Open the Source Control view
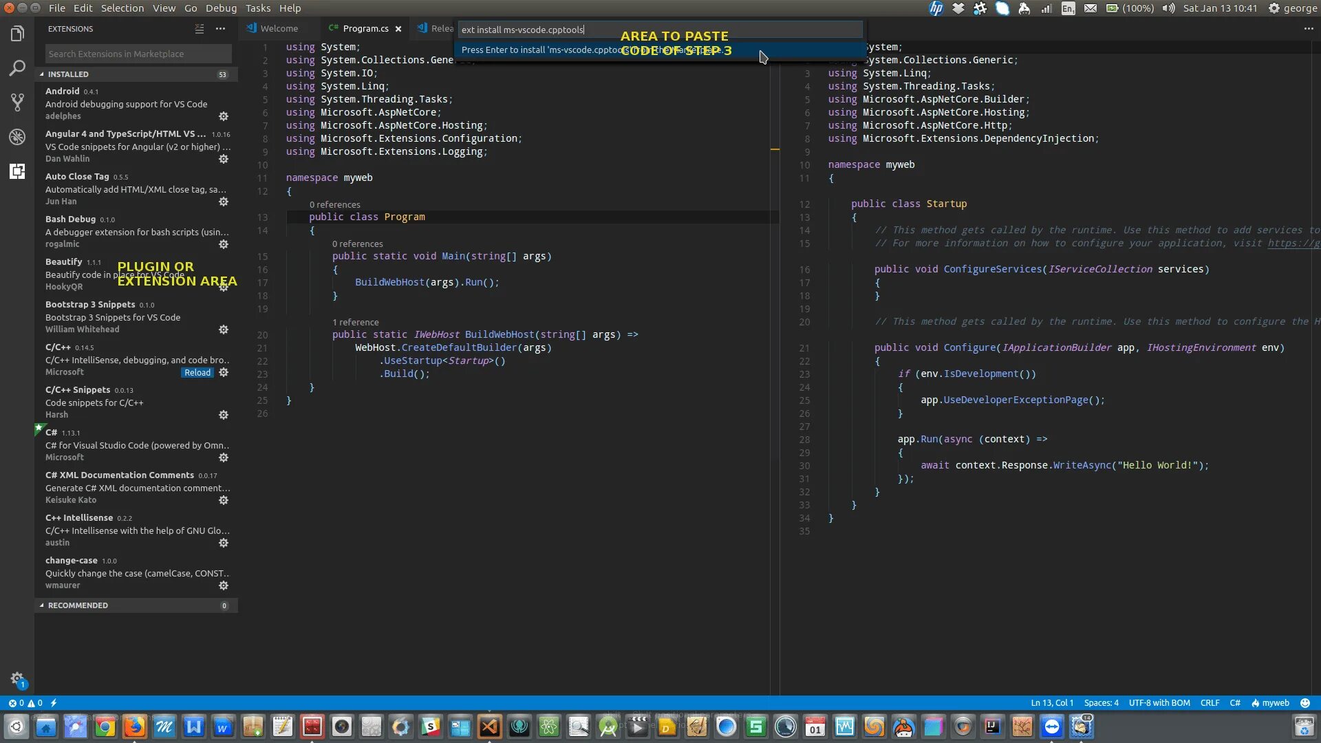This screenshot has height=743, width=1321. pos(17,103)
